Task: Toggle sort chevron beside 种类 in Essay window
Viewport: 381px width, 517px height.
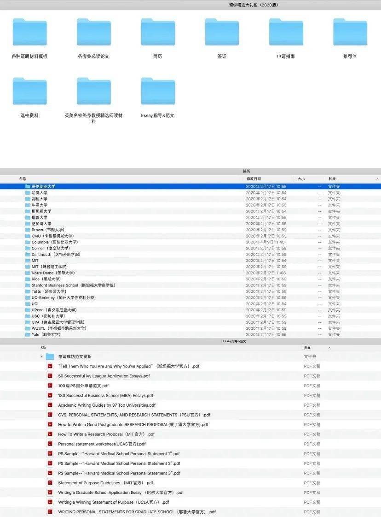Action: 329,348
